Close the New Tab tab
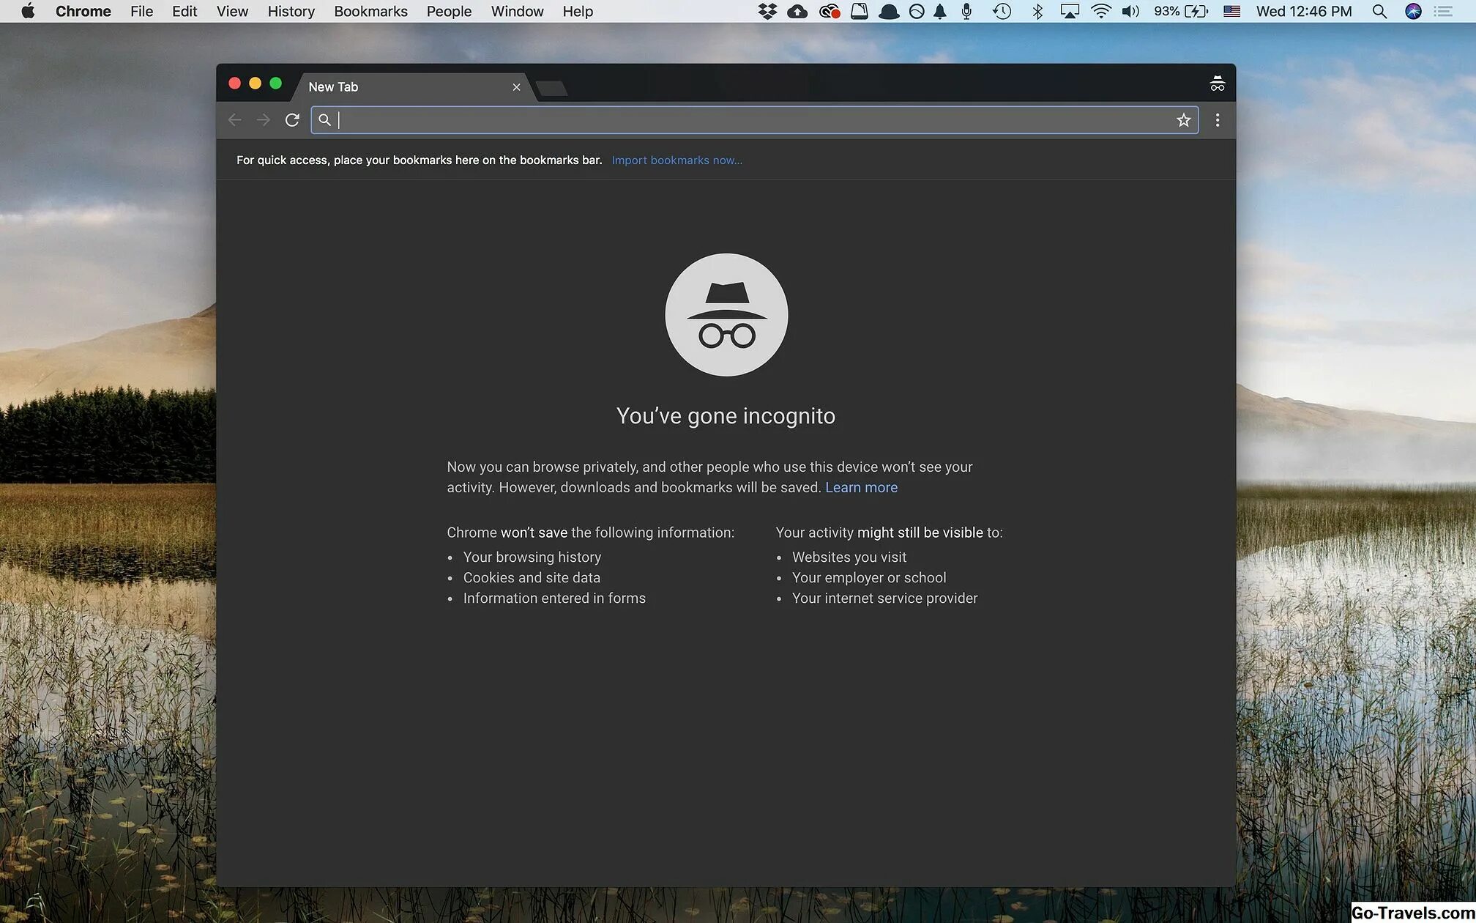The image size is (1476, 923). (x=516, y=87)
